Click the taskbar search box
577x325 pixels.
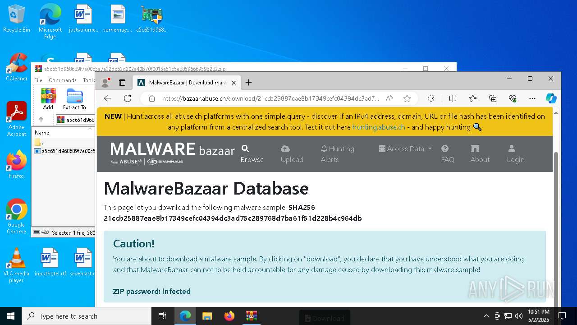(x=87, y=316)
